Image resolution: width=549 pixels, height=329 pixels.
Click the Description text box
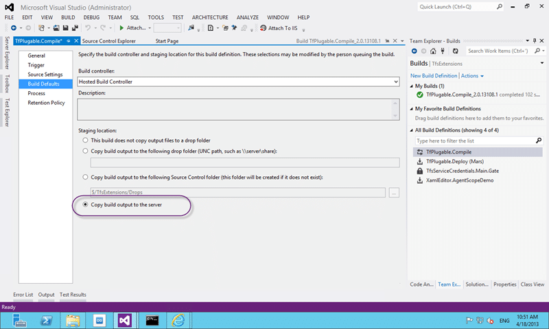[x=238, y=110]
